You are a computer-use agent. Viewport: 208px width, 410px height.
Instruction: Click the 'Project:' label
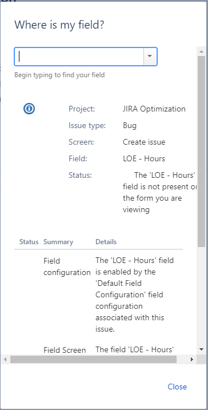point(82,109)
